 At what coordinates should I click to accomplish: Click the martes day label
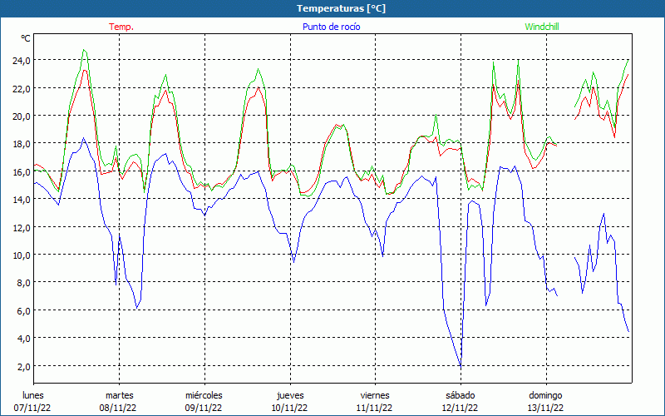[x=119, y=395]
